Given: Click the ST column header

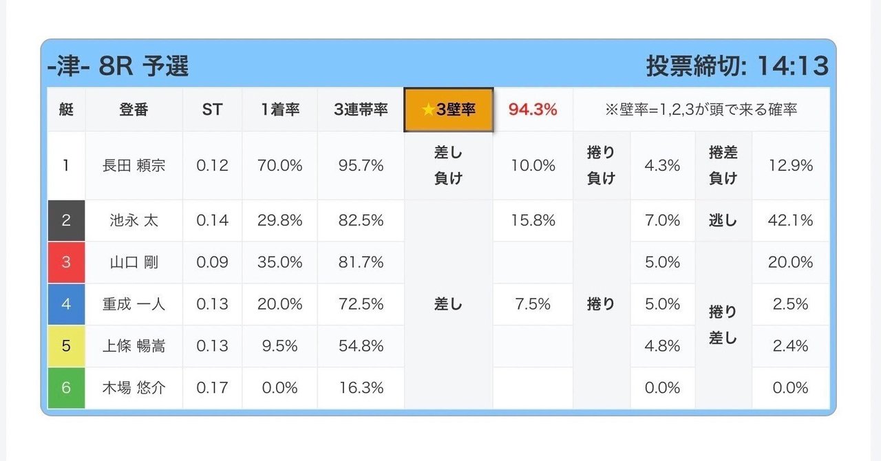Looking at the screenshot, I should pyautogui.click(x=212, y=109).
